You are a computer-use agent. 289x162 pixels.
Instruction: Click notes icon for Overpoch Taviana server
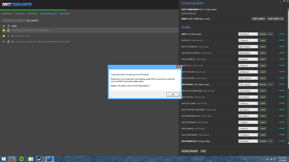tap(8, 31)
